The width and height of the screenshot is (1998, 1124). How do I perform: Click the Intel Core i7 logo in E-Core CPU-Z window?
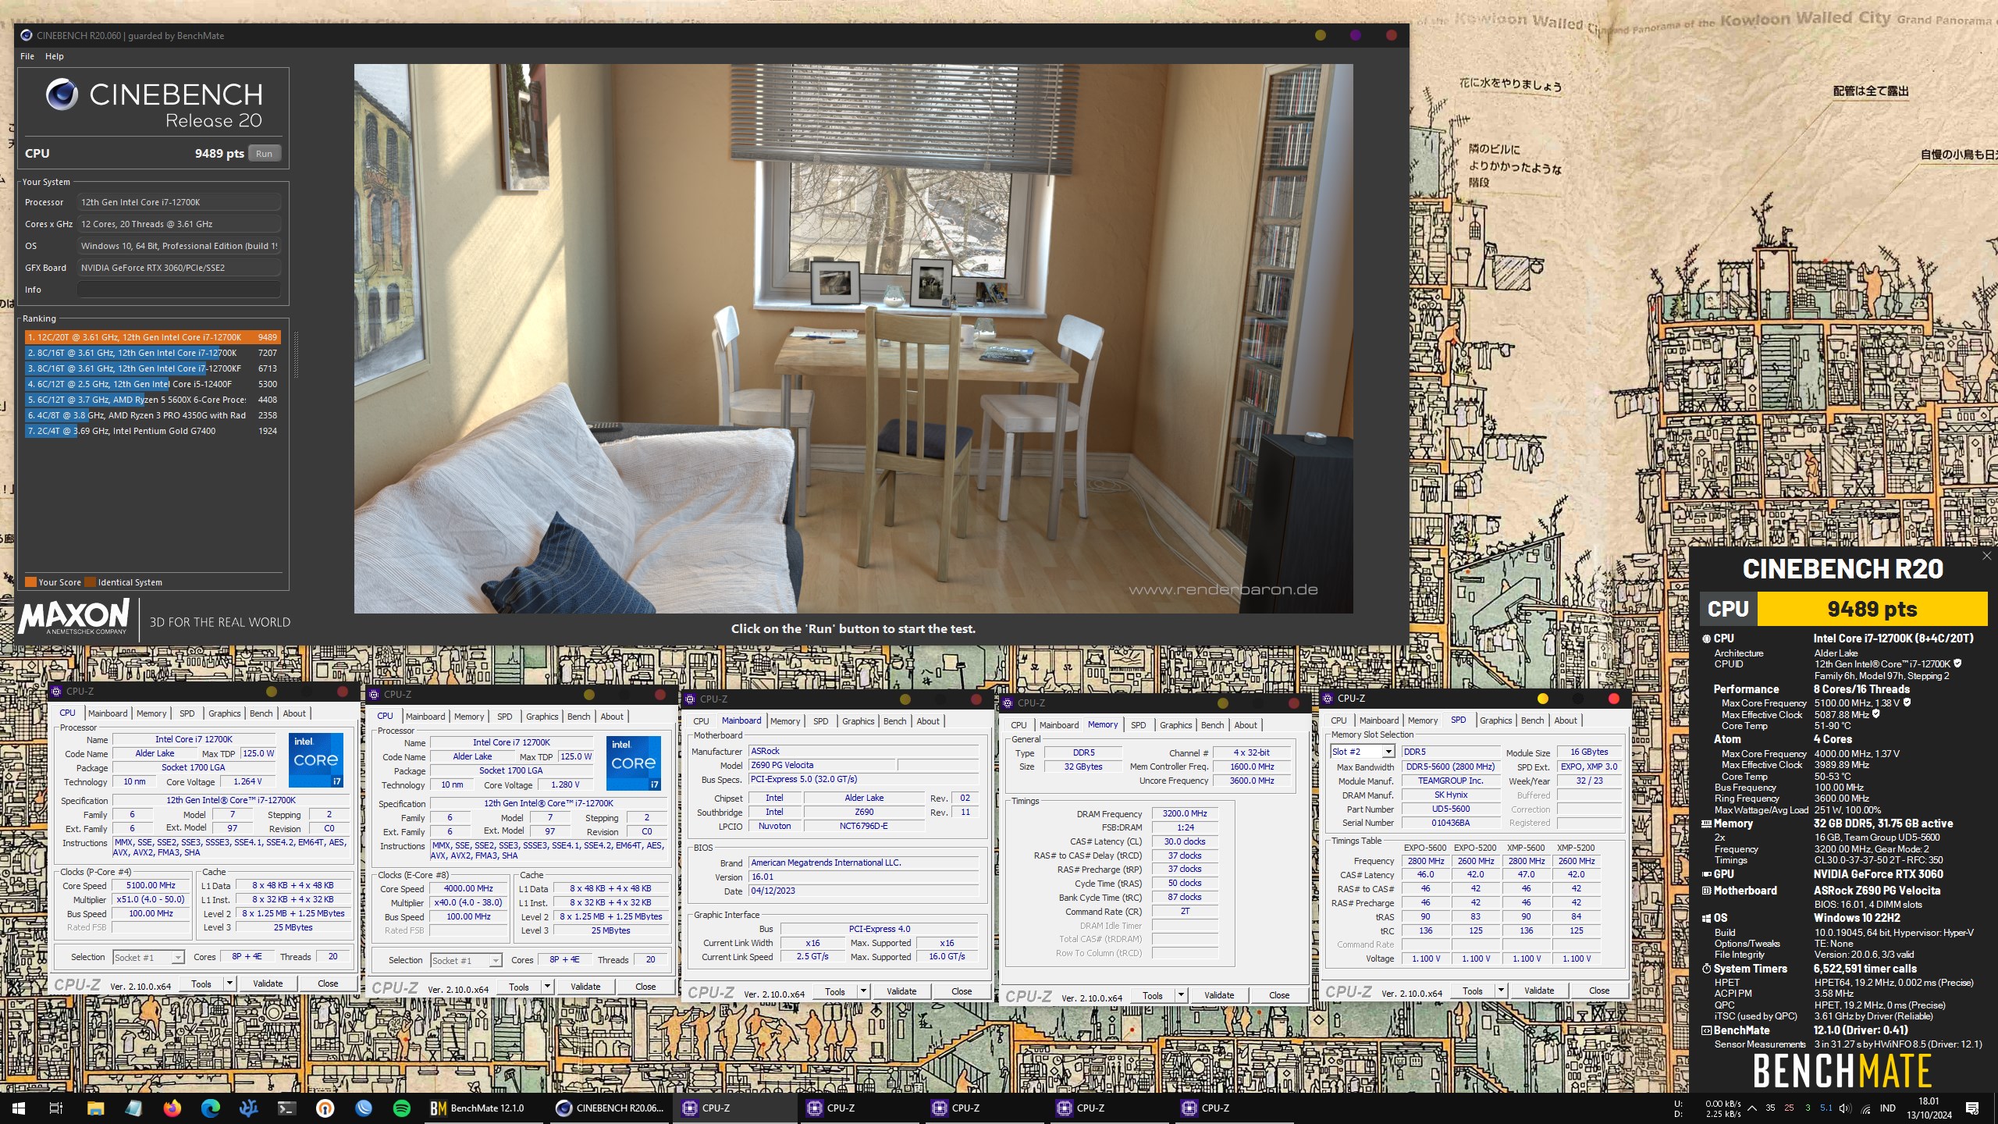pyautogui.click(x=634, y=763)
